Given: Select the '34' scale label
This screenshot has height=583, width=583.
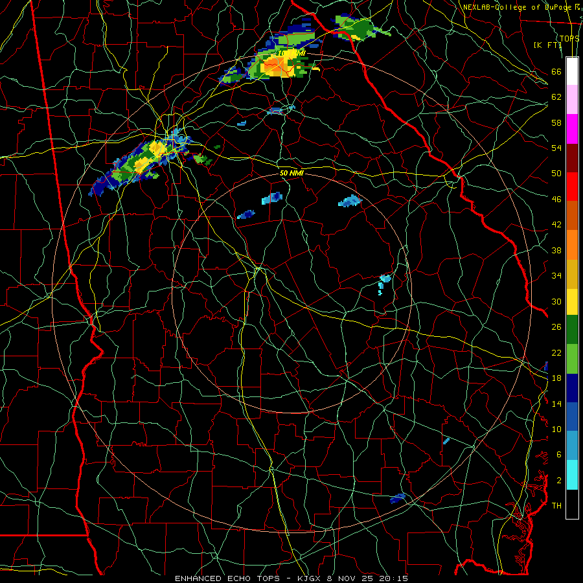Looking at the screenshot, I should (x=556, y=275).
